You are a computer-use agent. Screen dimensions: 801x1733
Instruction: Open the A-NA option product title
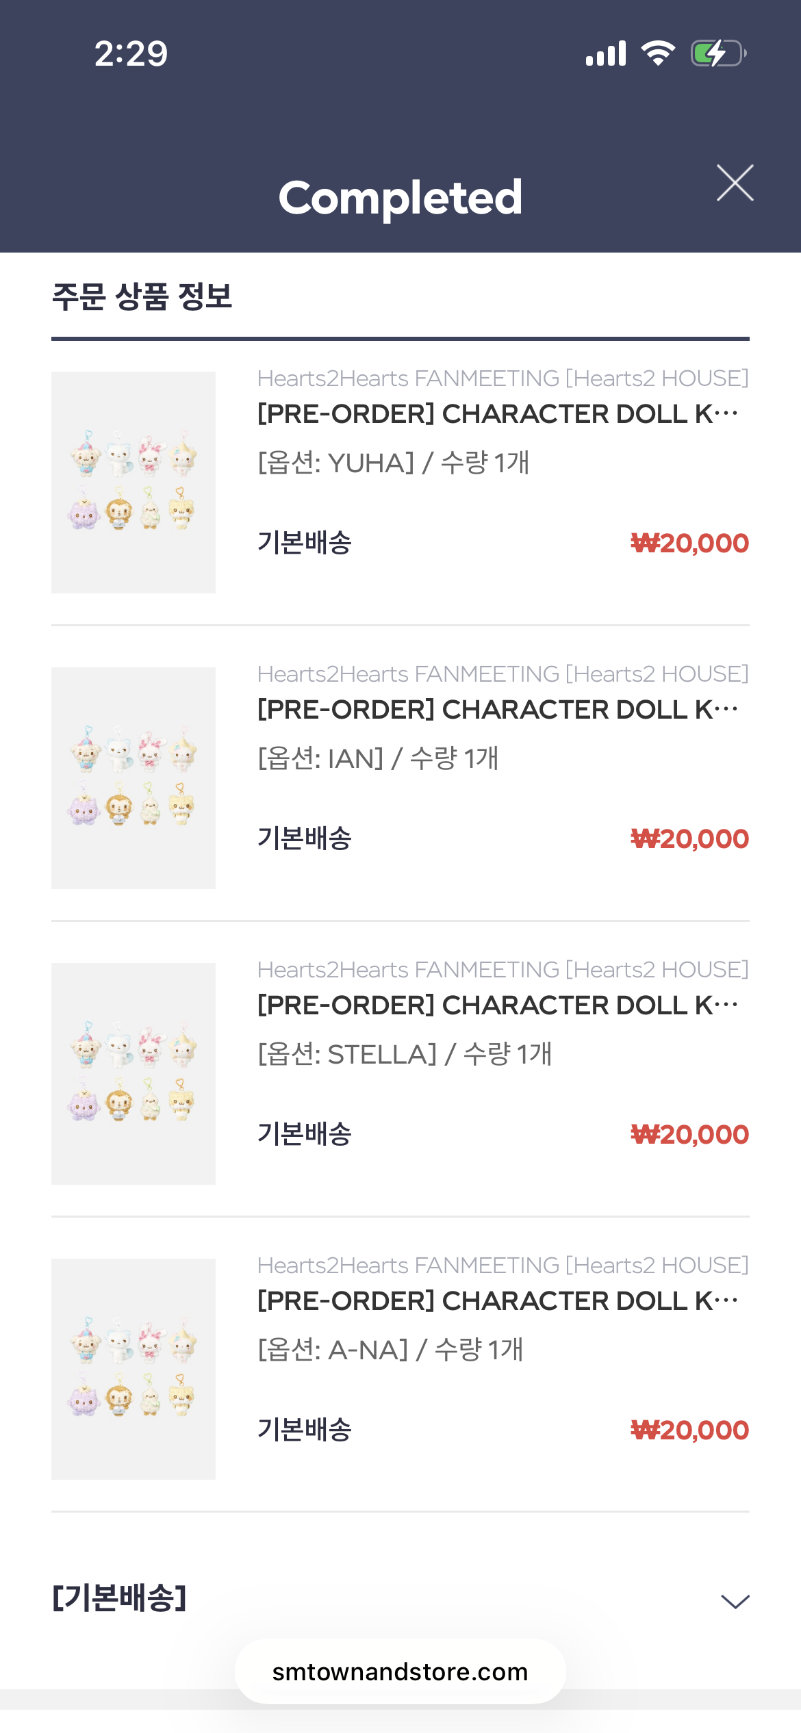(x=498, y=1301)
